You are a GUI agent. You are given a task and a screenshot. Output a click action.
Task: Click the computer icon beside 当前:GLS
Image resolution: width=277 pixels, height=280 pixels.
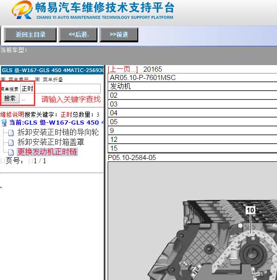coord(4,123)
